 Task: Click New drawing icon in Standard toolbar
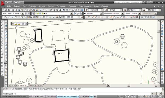(x=3, y=10)
